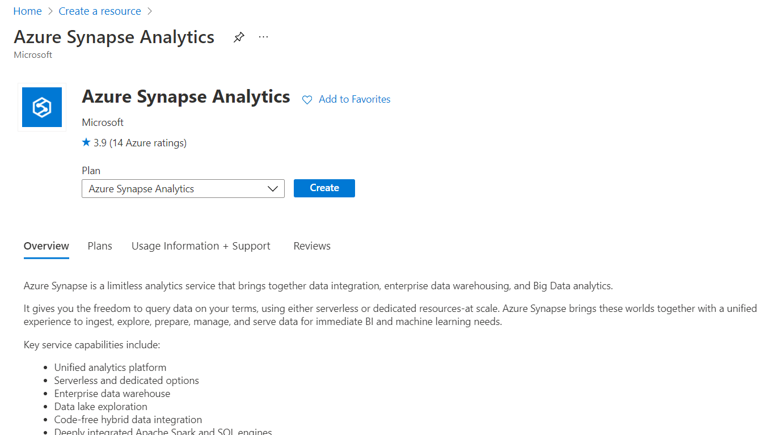This screenshot has height=435, width=781.
Task: Open the Plans tab
Action: (100, 246)
